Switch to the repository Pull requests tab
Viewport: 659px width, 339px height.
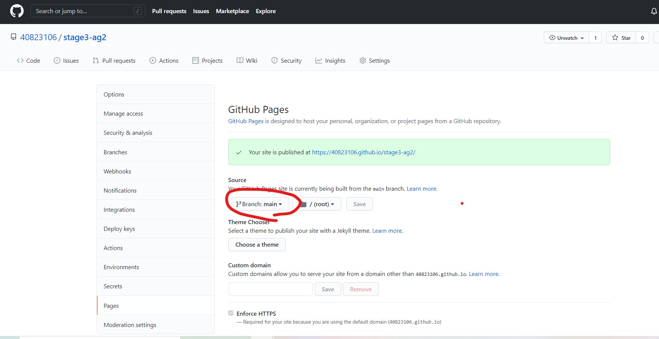click(114, 60)
